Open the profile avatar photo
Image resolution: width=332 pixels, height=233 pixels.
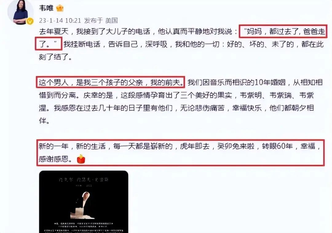(21, 12)
